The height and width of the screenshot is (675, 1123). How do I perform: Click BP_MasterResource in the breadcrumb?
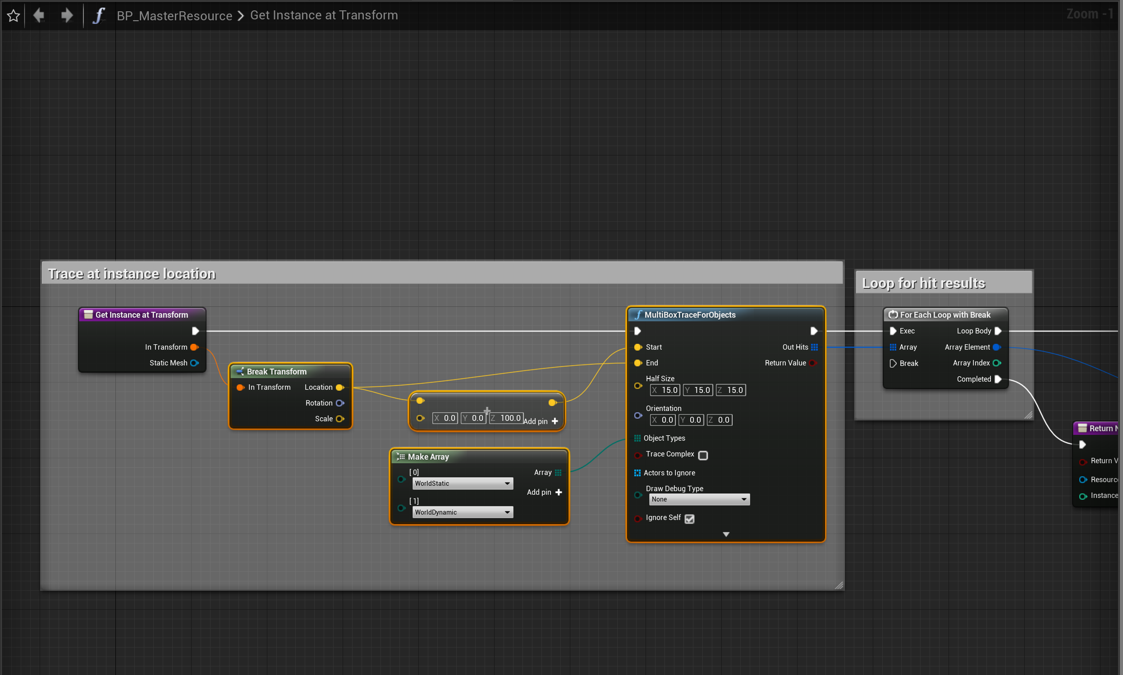[174, 16]
